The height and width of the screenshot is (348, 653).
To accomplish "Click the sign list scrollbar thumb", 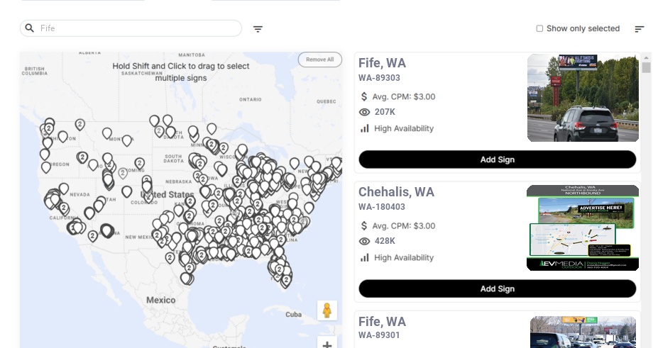I will point(646,67).
